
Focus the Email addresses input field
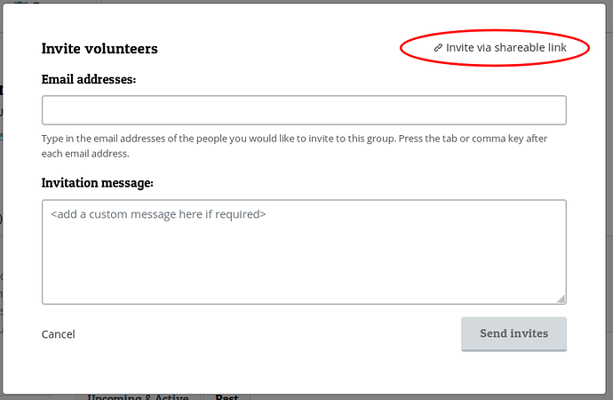tap(304, 110)
